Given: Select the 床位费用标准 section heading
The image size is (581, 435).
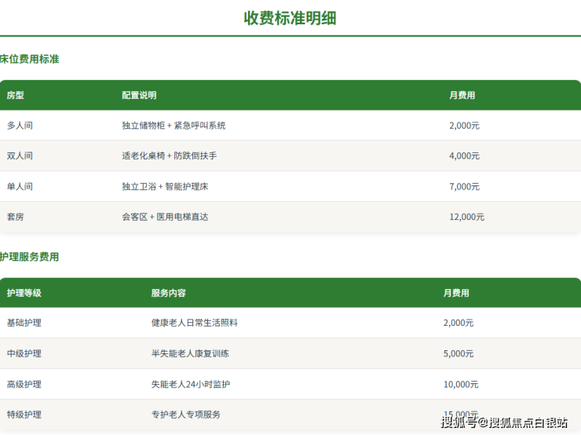Looking at the screenshot, I should point(30,59).
